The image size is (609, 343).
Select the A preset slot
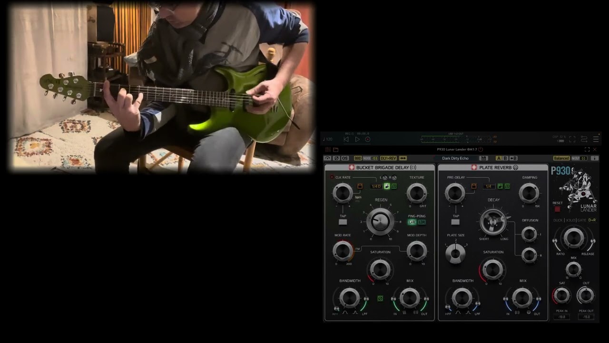499,158
